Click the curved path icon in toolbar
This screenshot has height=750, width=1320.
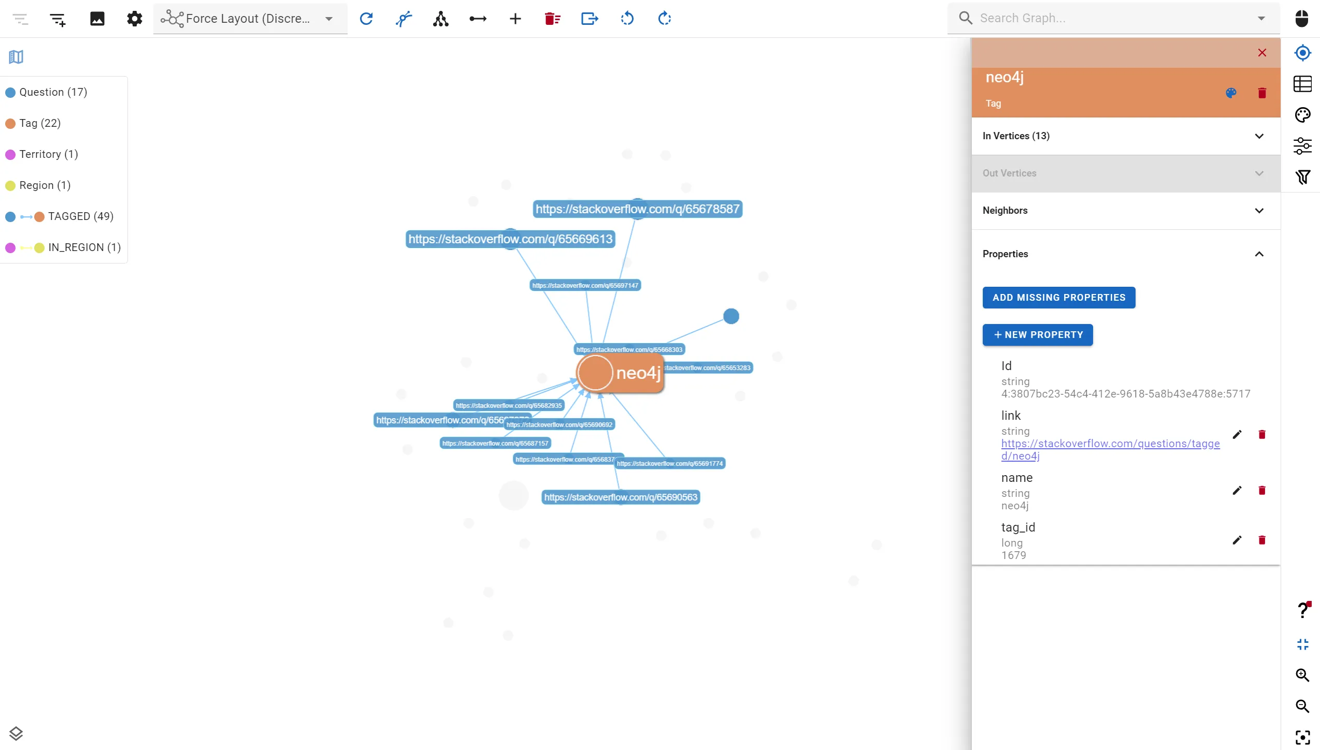(x=404, y=19)
